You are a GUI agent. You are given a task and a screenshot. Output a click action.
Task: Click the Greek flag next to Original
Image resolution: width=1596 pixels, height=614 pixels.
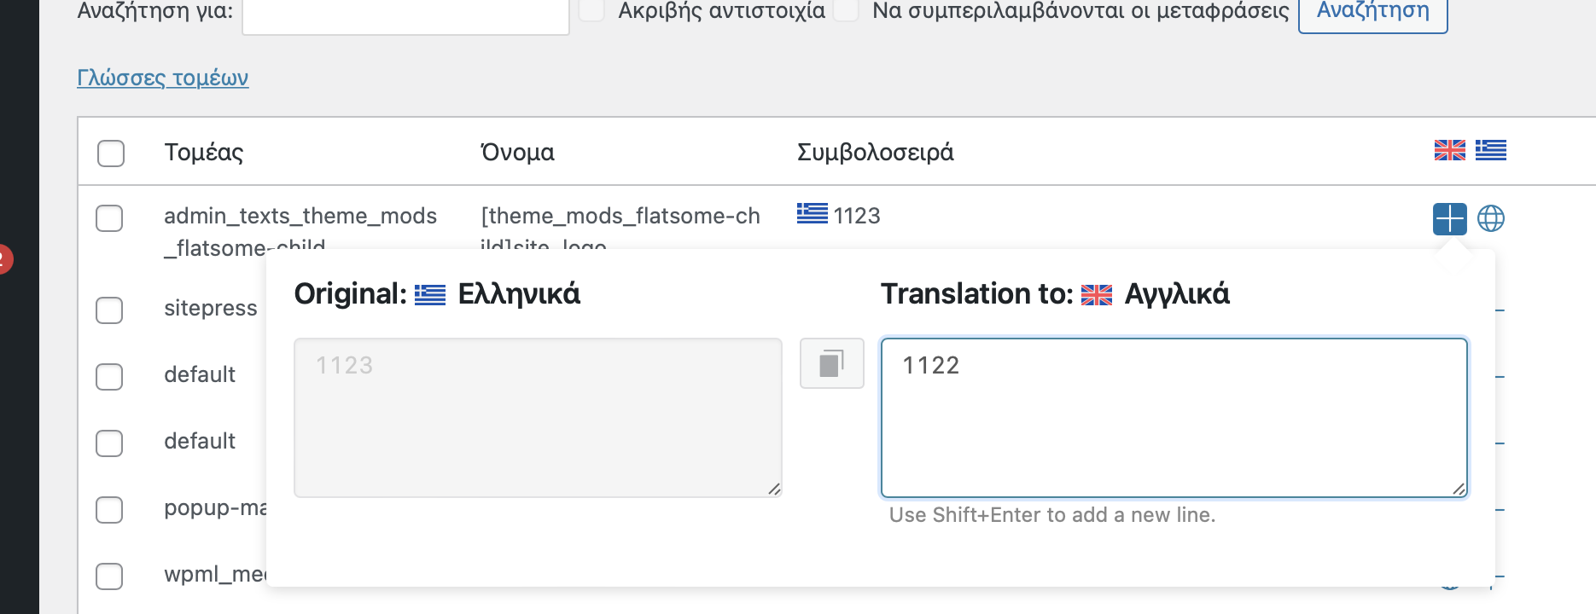[430, 295]
